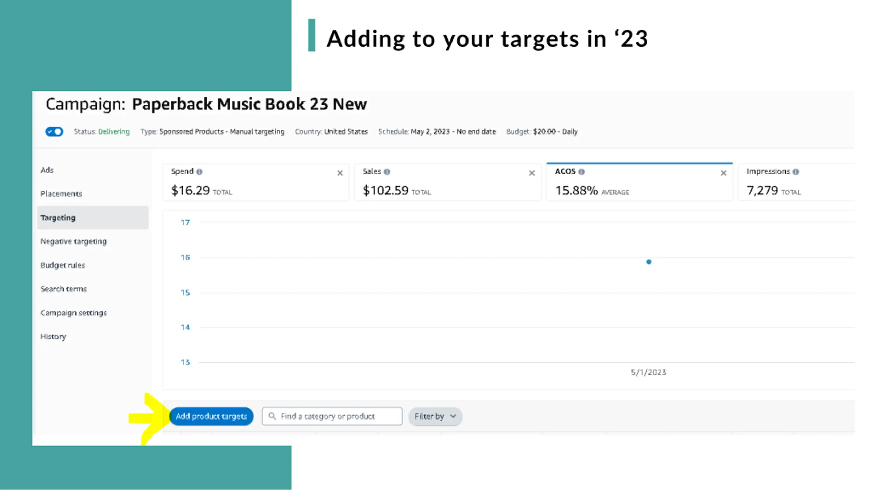Toggle the campaign status switch

(54, 131)
